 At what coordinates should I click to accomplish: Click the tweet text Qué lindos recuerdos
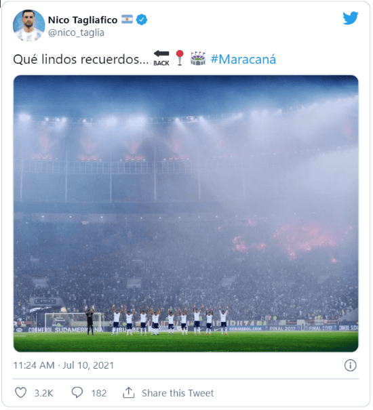coord(81,59)
